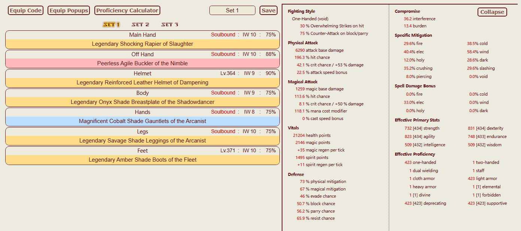
Task: Click the Magical Attack heading
Action: click(x=303, y=82)
